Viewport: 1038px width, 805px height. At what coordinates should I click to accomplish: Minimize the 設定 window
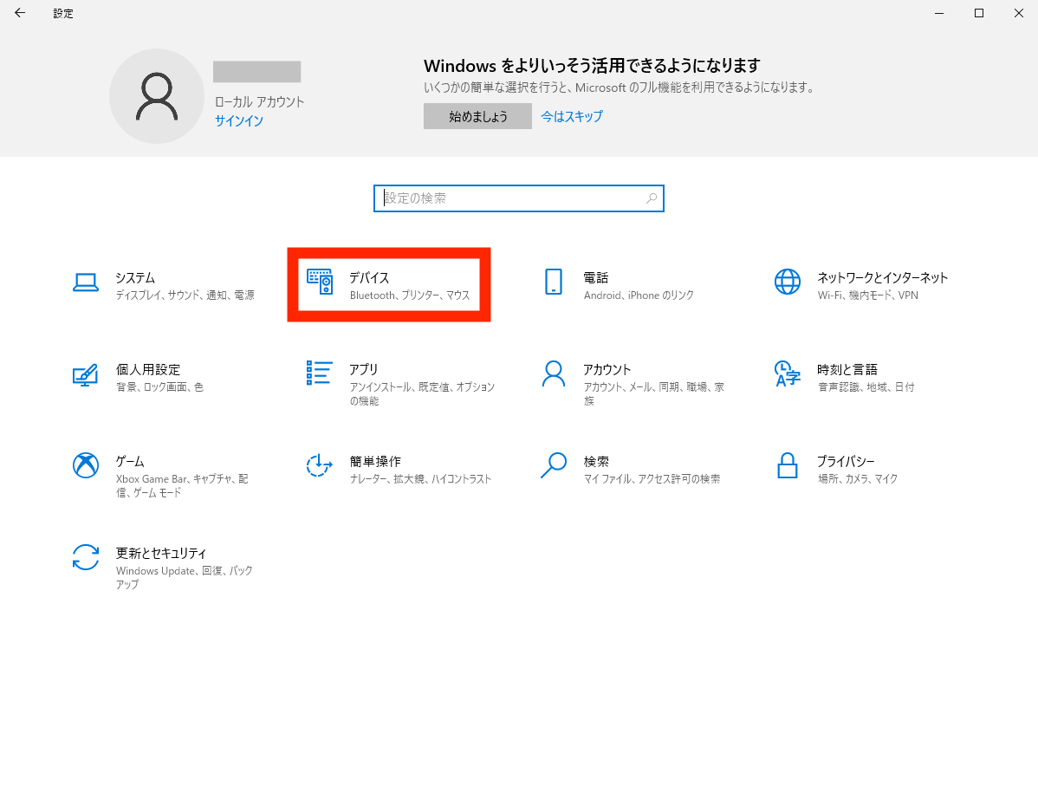[x=939, y=13]
